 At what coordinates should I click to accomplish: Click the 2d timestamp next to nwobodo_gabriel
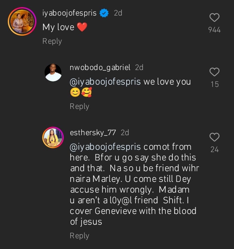tap(139, 67)
